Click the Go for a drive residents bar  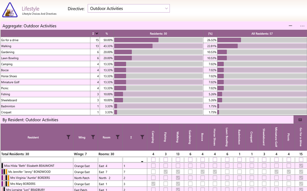point(158,40)
